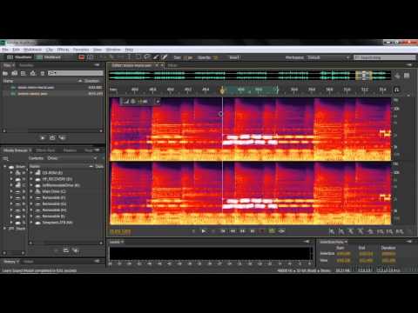Viewport: 418px width, 313px height.
Task: Select the Spot Healing Brush tool
Action: click(x=165, y=57)
